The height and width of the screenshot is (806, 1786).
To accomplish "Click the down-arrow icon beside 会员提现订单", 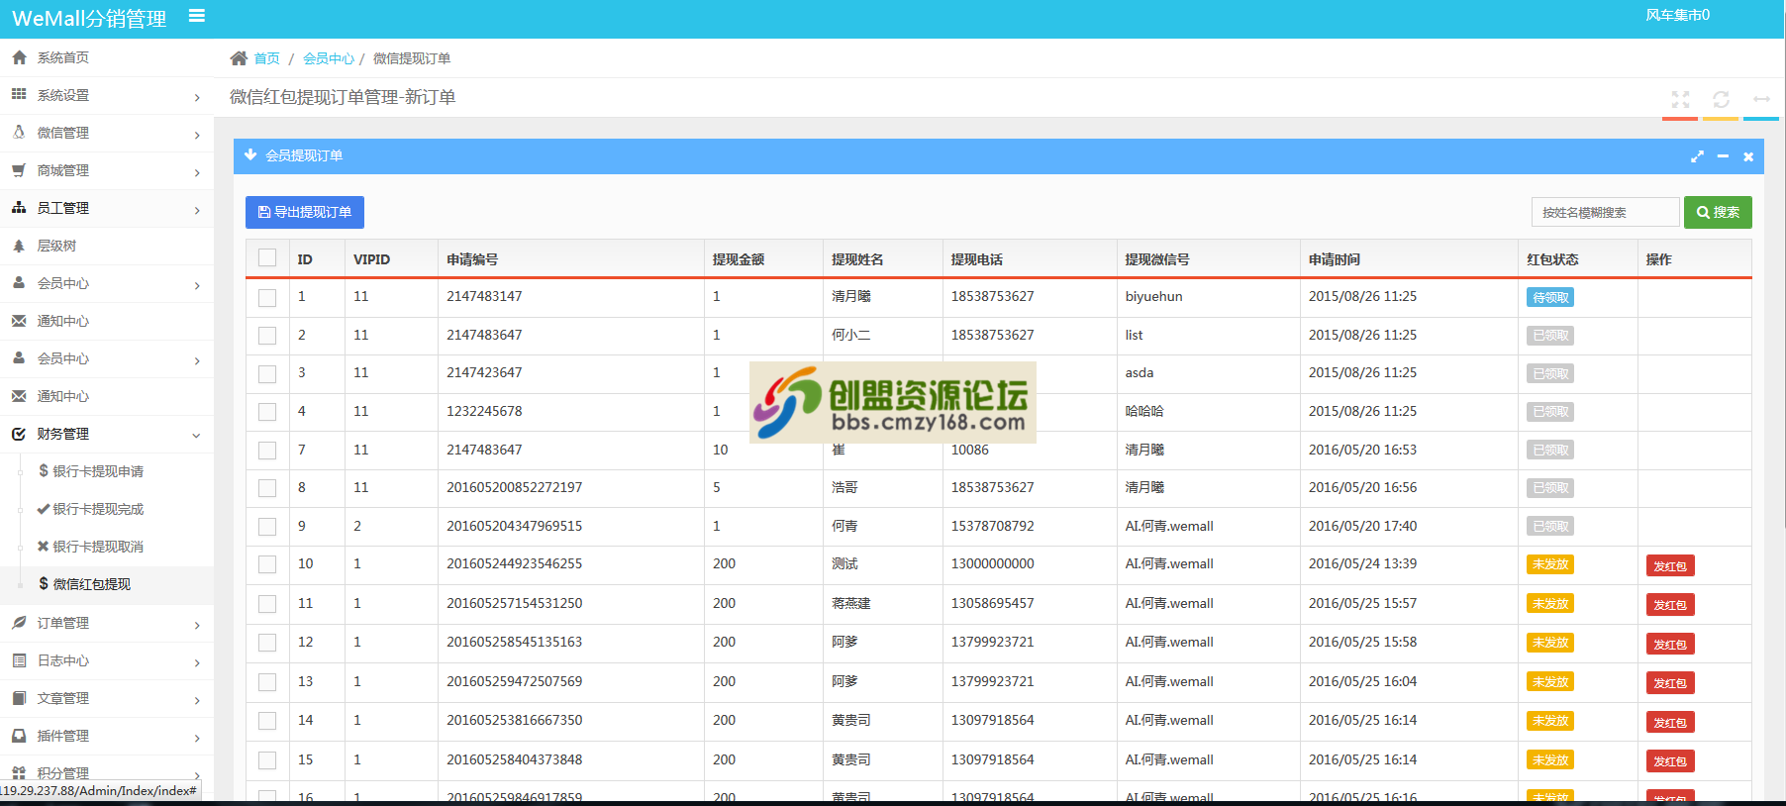I will click(250, 154).
